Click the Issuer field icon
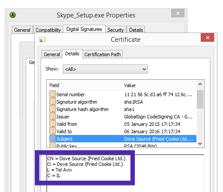223x192 pixels. pos(52,116)
